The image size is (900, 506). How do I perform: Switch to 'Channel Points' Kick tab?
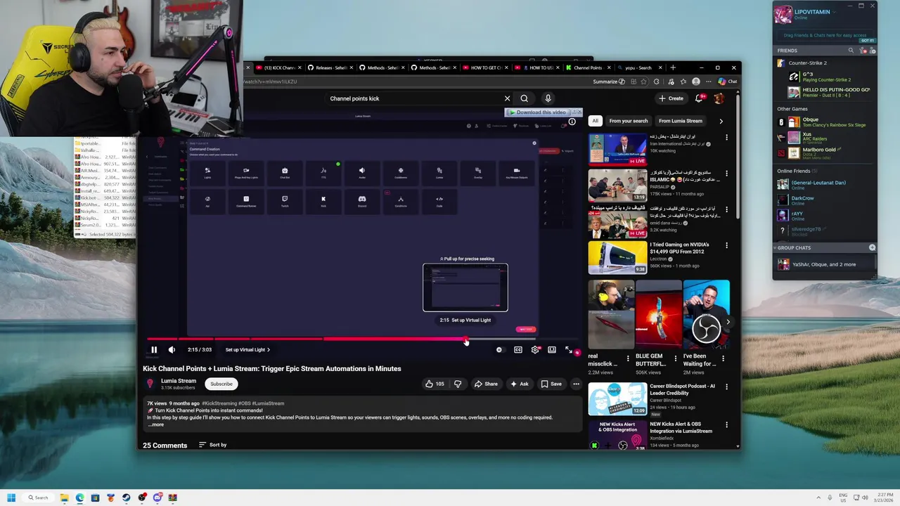(588, 68)
